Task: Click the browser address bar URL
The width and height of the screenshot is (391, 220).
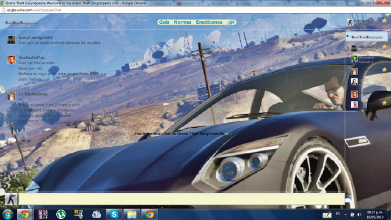Action: 34,10
